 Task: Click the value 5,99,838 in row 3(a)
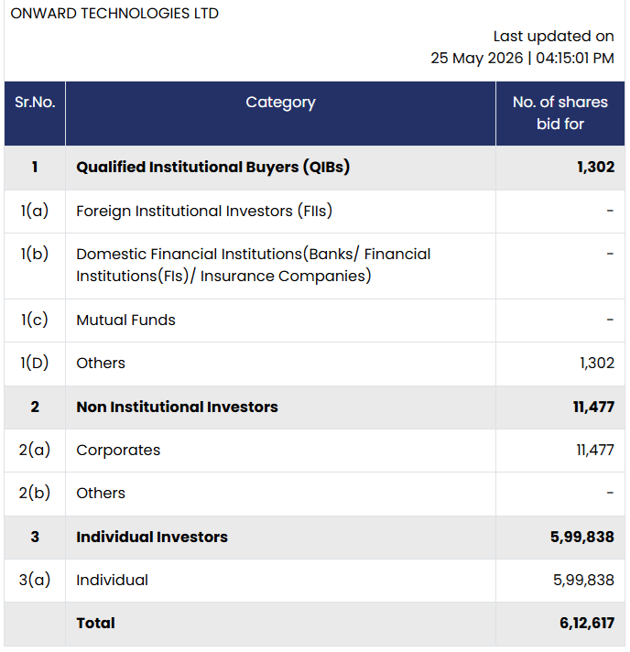click(583, 580)
